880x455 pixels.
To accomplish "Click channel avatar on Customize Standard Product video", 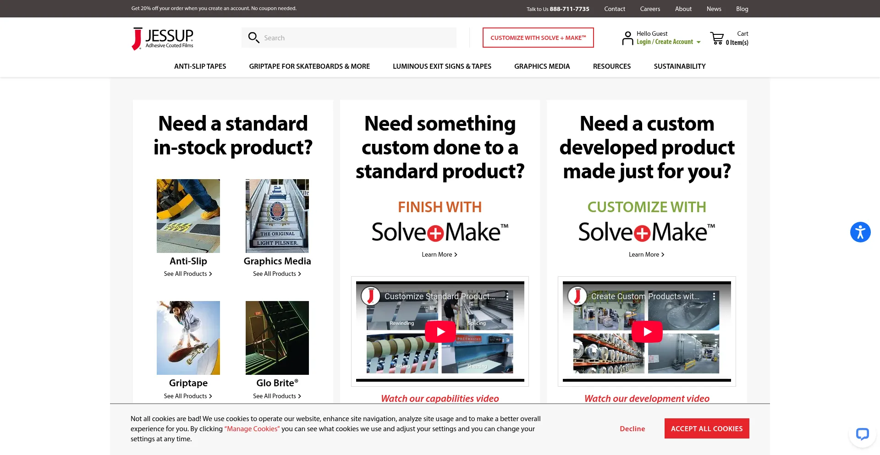I will (370, 296).
